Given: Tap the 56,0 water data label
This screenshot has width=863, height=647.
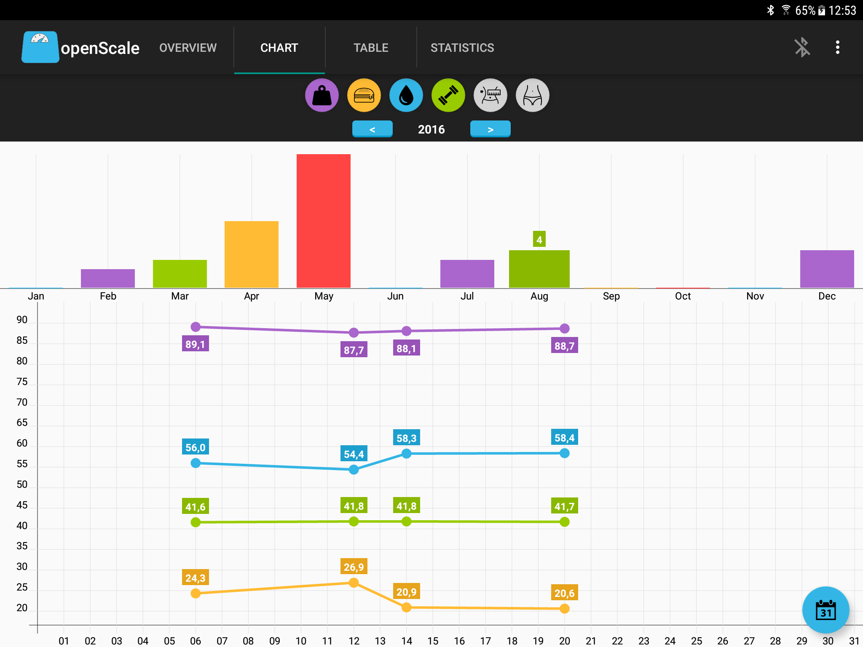Looking at the screenshot, I should (x=196, y=447).
